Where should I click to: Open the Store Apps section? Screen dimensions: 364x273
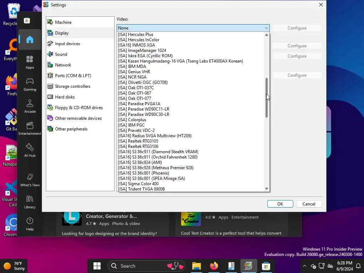coord(30,62)
